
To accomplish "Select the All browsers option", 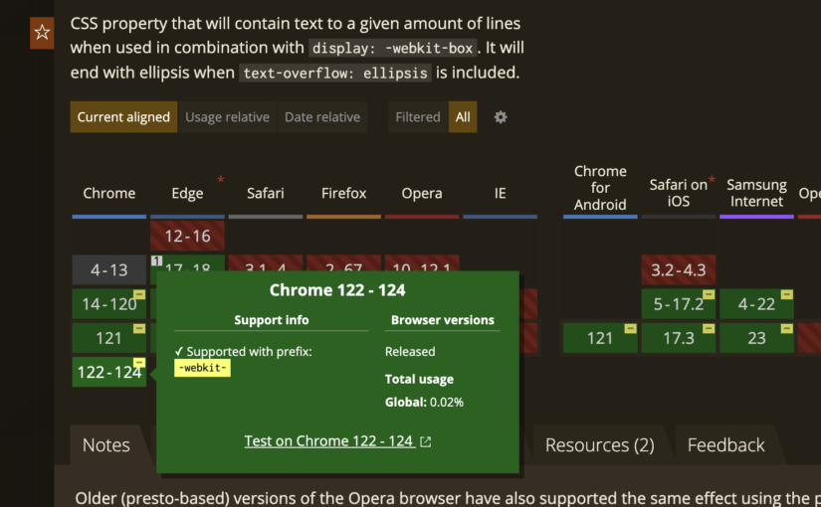I will click(463, 117).
